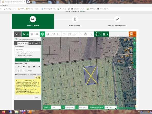Toggle the first 200 results checkbox
The height and width of the screenshot is (114, 152).
coord(16,56)
